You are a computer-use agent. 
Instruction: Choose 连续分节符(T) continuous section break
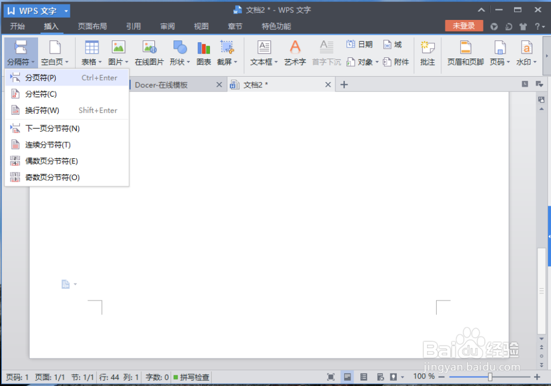pyautogui.click(x=67, y=145)
